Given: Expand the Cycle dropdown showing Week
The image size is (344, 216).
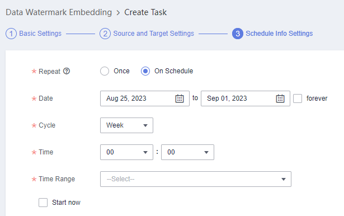Looking at the screenshot, I should click(x=126, y=125).
